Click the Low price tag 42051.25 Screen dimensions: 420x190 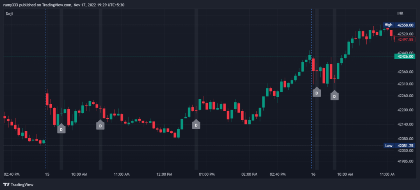point(399,146)
